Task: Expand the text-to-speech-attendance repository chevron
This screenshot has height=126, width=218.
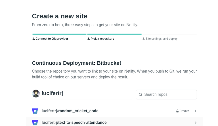Action: pos(196,123)
